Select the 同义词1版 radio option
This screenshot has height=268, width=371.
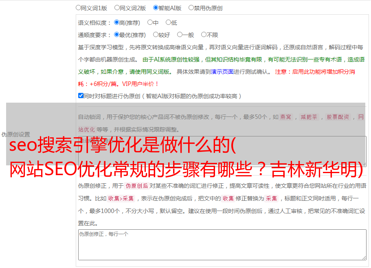pos(78,8)
